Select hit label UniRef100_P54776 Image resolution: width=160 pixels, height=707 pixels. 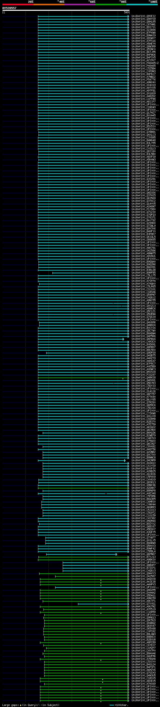[143, 80]
